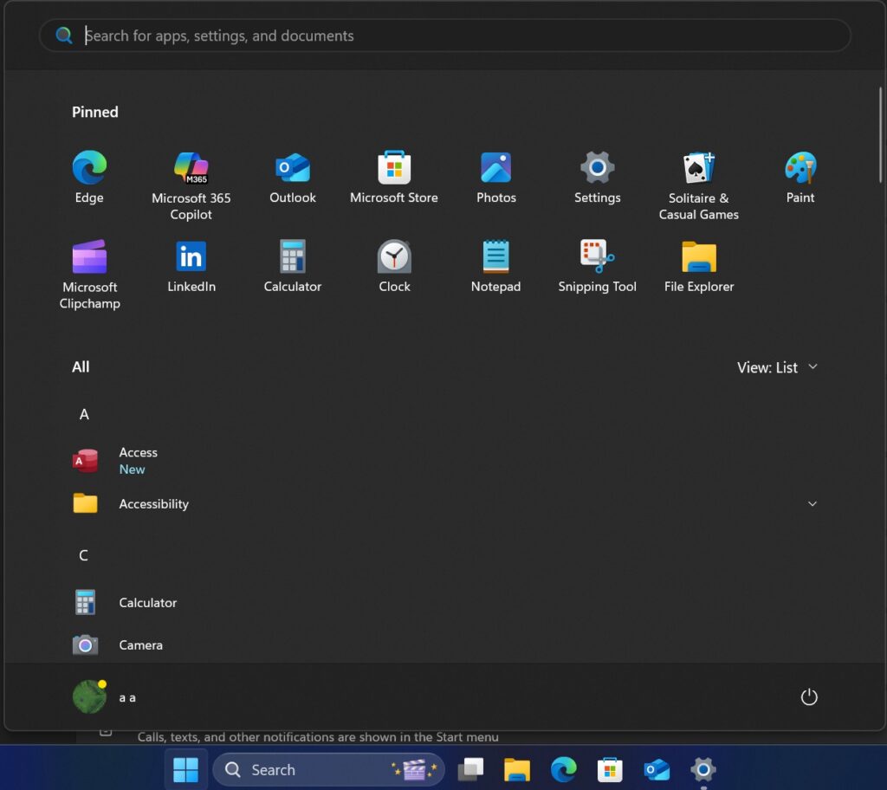Open the "View: List" dropdown
The width and height of the screenshot is (887, 790).
(777, 367)
